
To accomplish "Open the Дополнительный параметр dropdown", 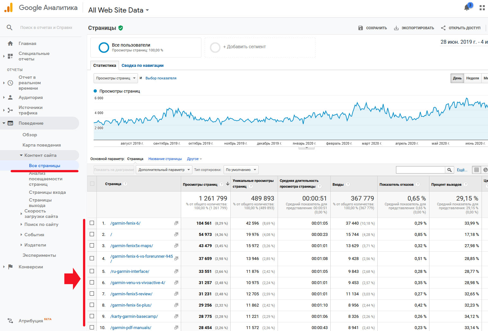I will [x=164, y=170].
